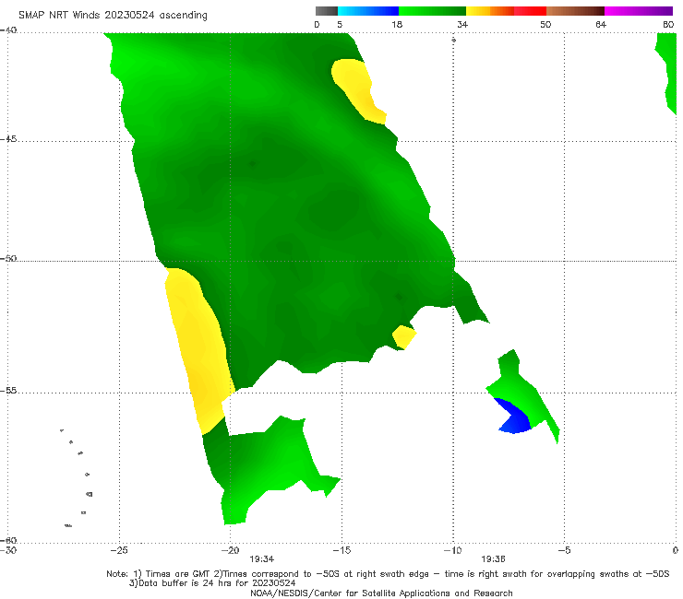
Task: Click the red segment of the color bar
Action: pyautogui.click(x=530, y=11)
